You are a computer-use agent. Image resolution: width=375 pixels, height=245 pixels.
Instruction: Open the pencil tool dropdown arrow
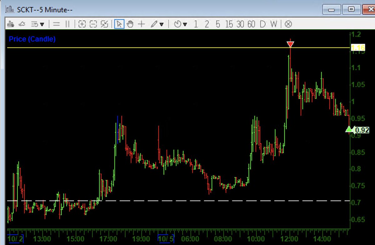tap(162, 24)
